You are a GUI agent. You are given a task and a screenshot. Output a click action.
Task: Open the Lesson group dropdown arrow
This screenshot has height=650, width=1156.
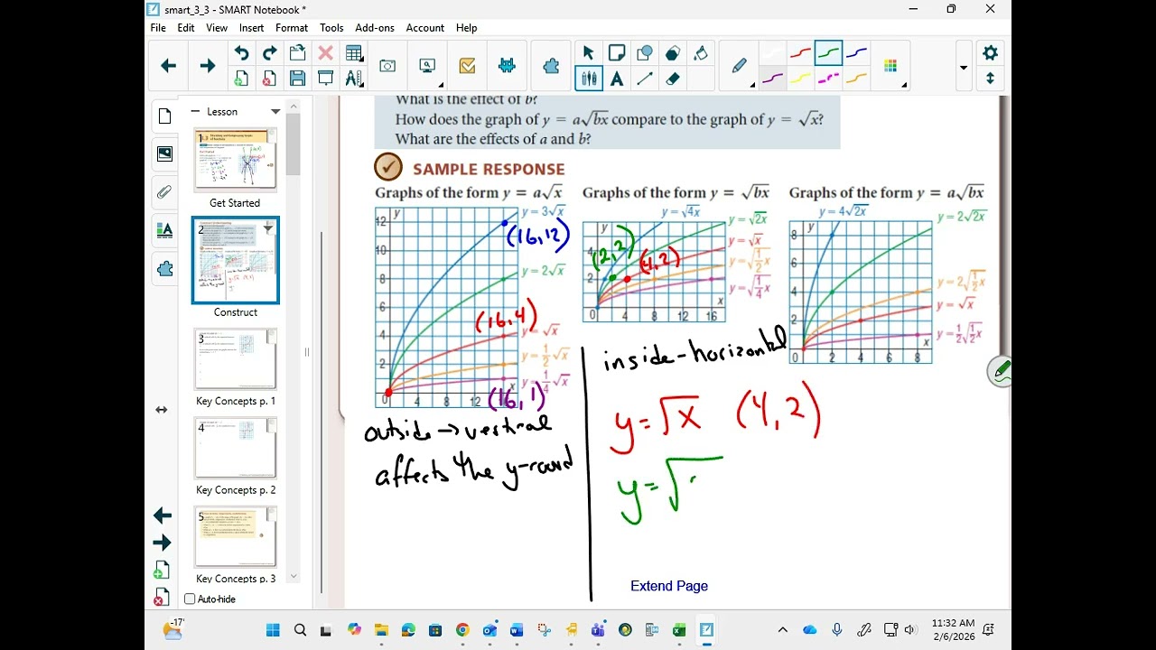coord(275,112)
